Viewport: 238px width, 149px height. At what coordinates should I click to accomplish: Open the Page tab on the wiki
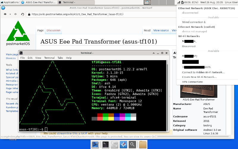(x=40, y=30)
